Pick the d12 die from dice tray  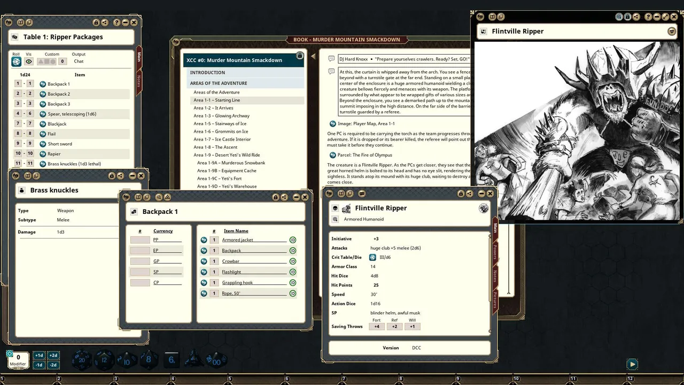pyautogui.click(x=105, y=360)
